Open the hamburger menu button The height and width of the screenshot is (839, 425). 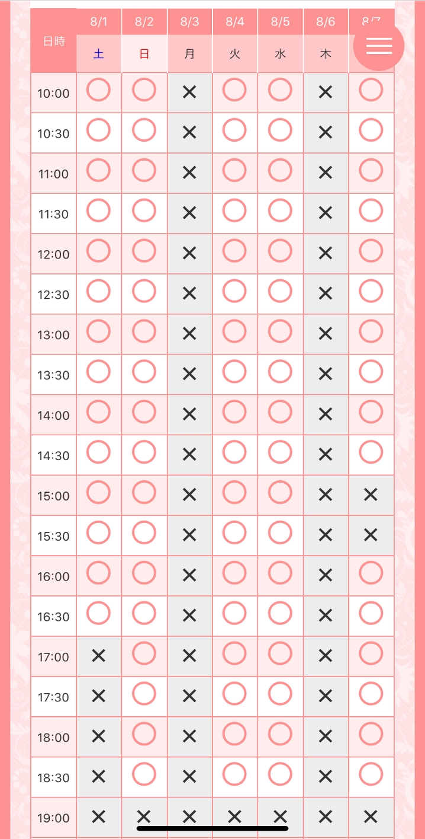click(x=379, y=46)
